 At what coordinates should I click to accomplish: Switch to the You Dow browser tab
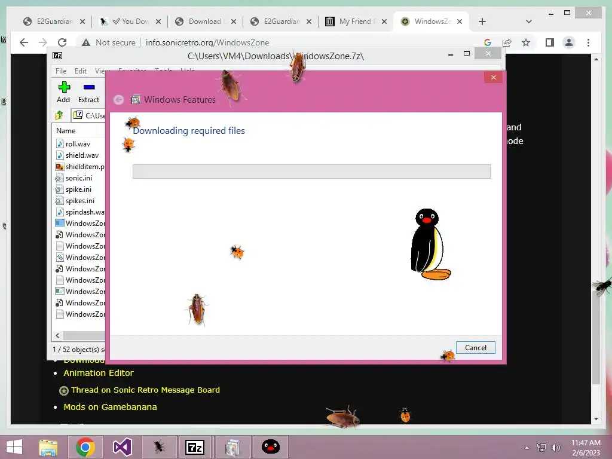click(x=131, y=22)
